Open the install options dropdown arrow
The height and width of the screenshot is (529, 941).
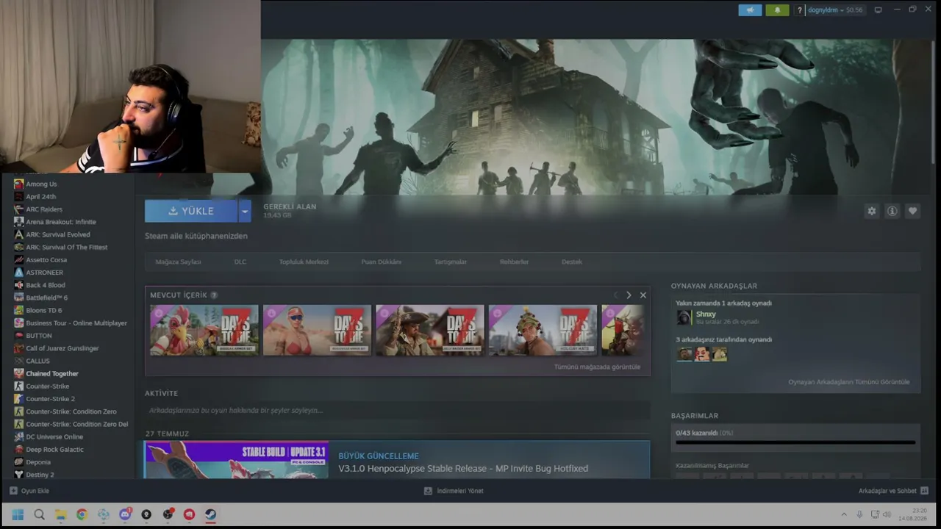click(245, 211)
